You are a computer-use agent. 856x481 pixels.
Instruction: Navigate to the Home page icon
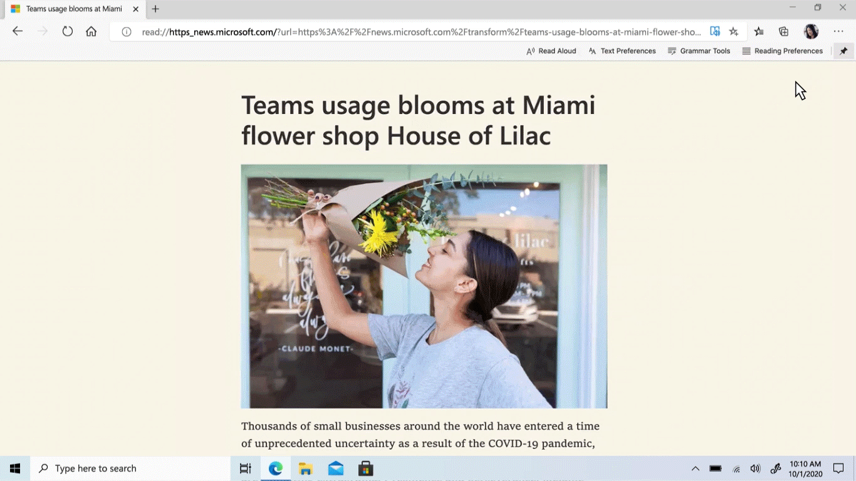click(x=91, y=31)
